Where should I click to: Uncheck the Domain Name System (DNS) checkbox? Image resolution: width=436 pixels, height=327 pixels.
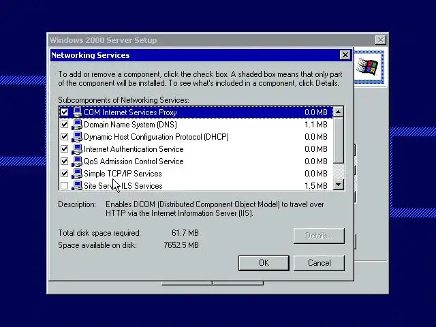click(64, 124)
